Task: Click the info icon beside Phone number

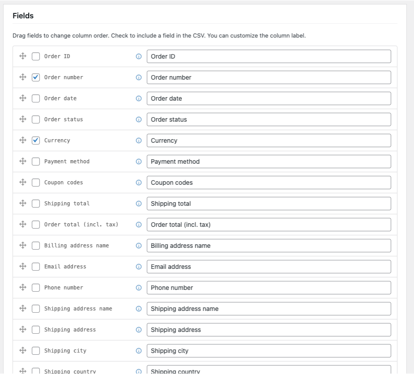Action: point(138,288)
